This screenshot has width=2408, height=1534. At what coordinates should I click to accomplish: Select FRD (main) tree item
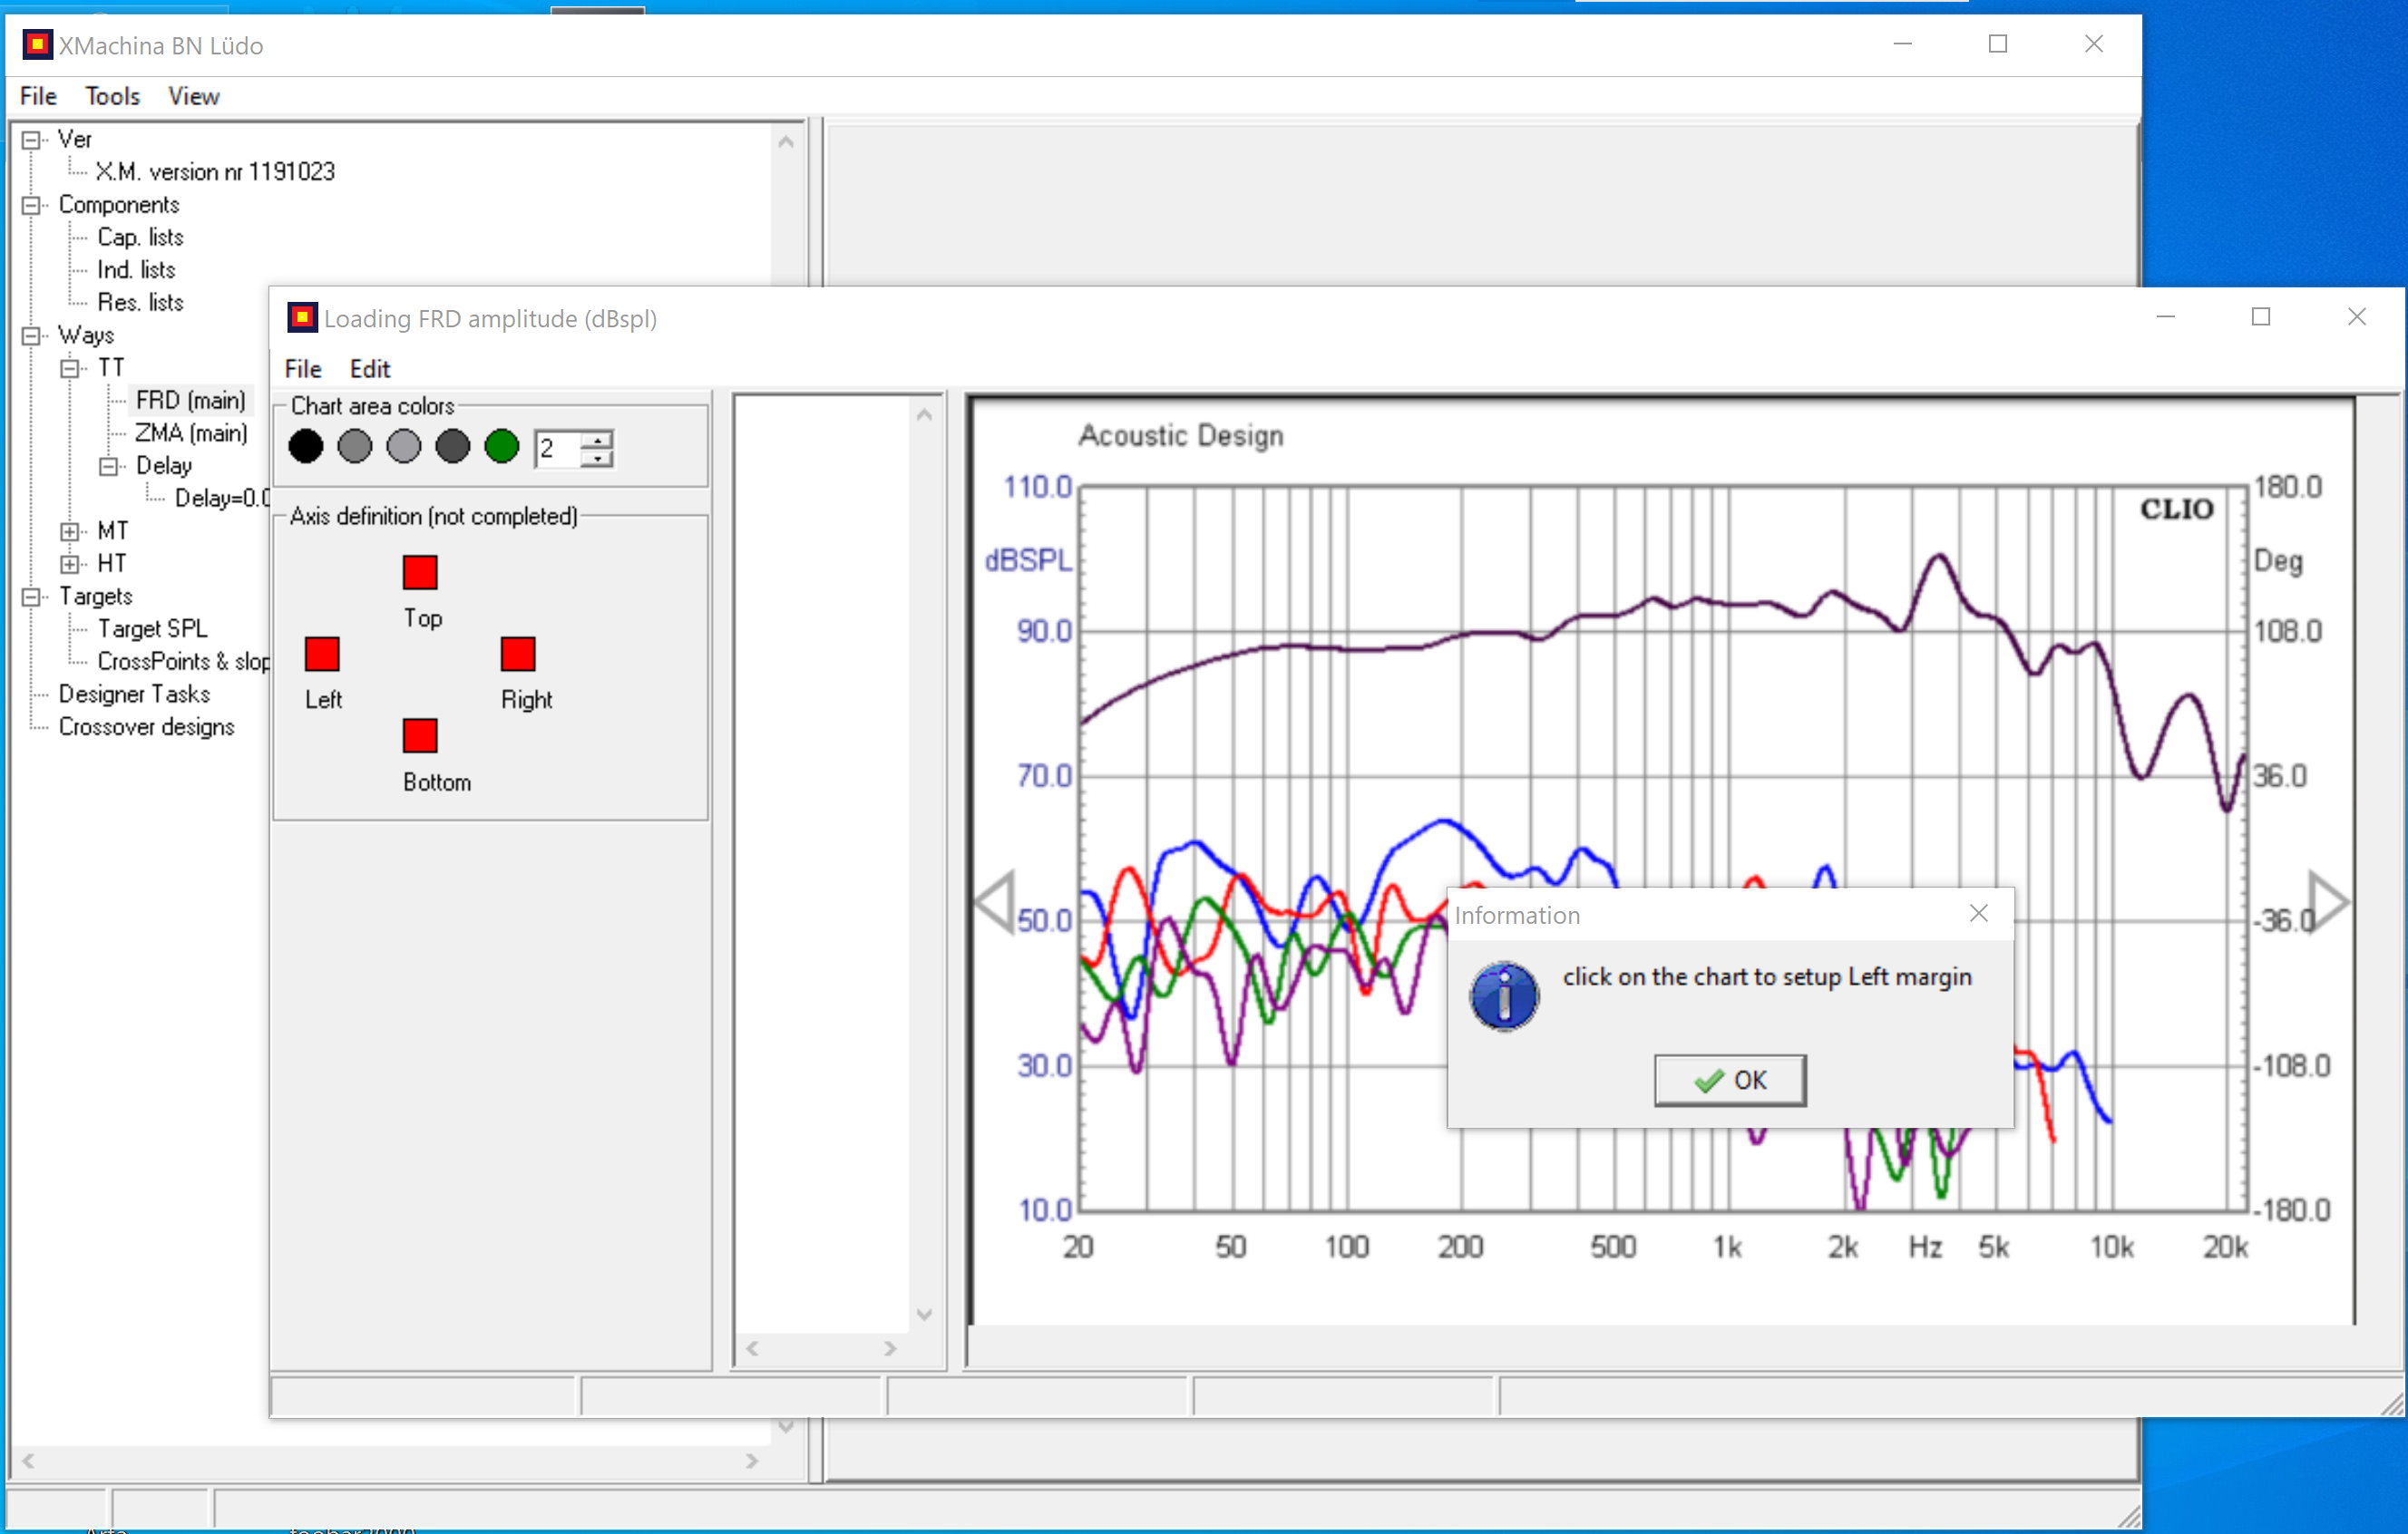191,401
